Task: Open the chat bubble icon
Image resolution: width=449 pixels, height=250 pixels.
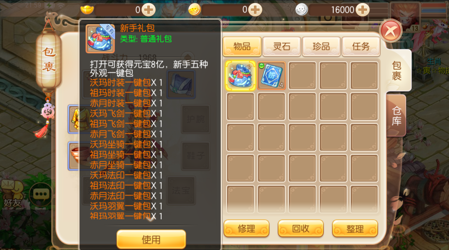Action: 41,194
